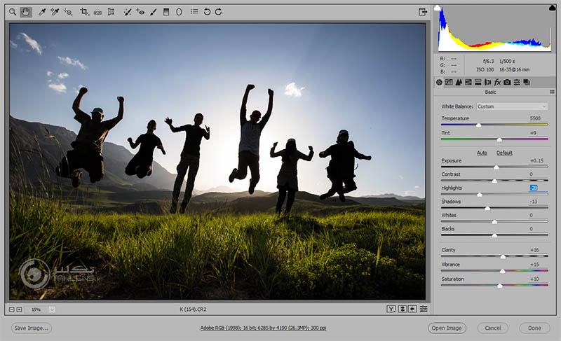Select the Adjustment Brush tool
The width and height of the screenshot is (561, 341).
pos(153,12)
